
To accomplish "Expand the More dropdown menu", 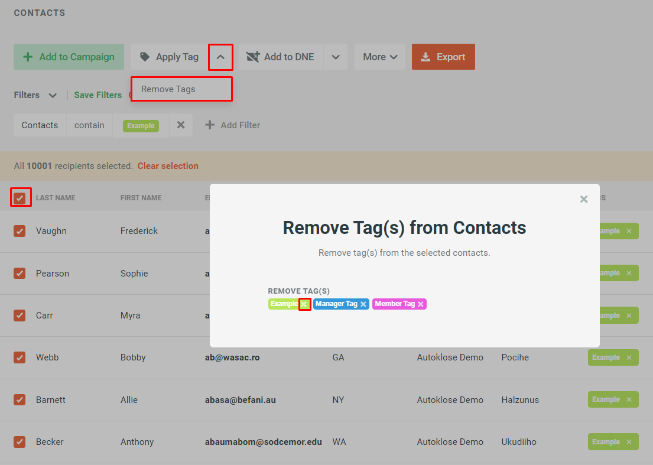I will pyautogui.click(x=379, y=57).
